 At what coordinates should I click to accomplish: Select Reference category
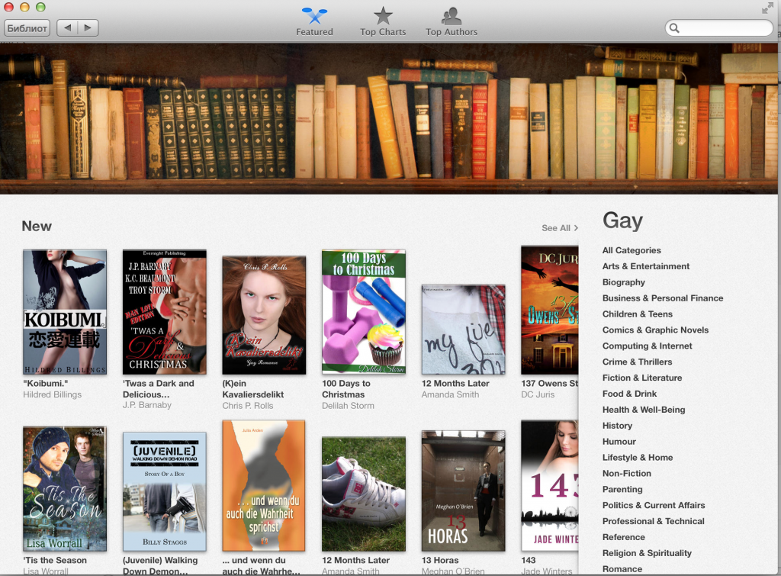click(x=624, y=537)
